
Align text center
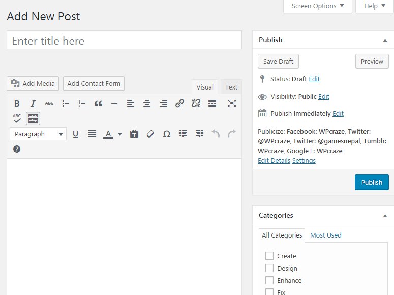147,103
